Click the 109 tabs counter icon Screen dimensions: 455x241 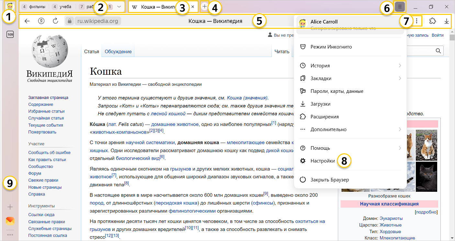[10, 35]
